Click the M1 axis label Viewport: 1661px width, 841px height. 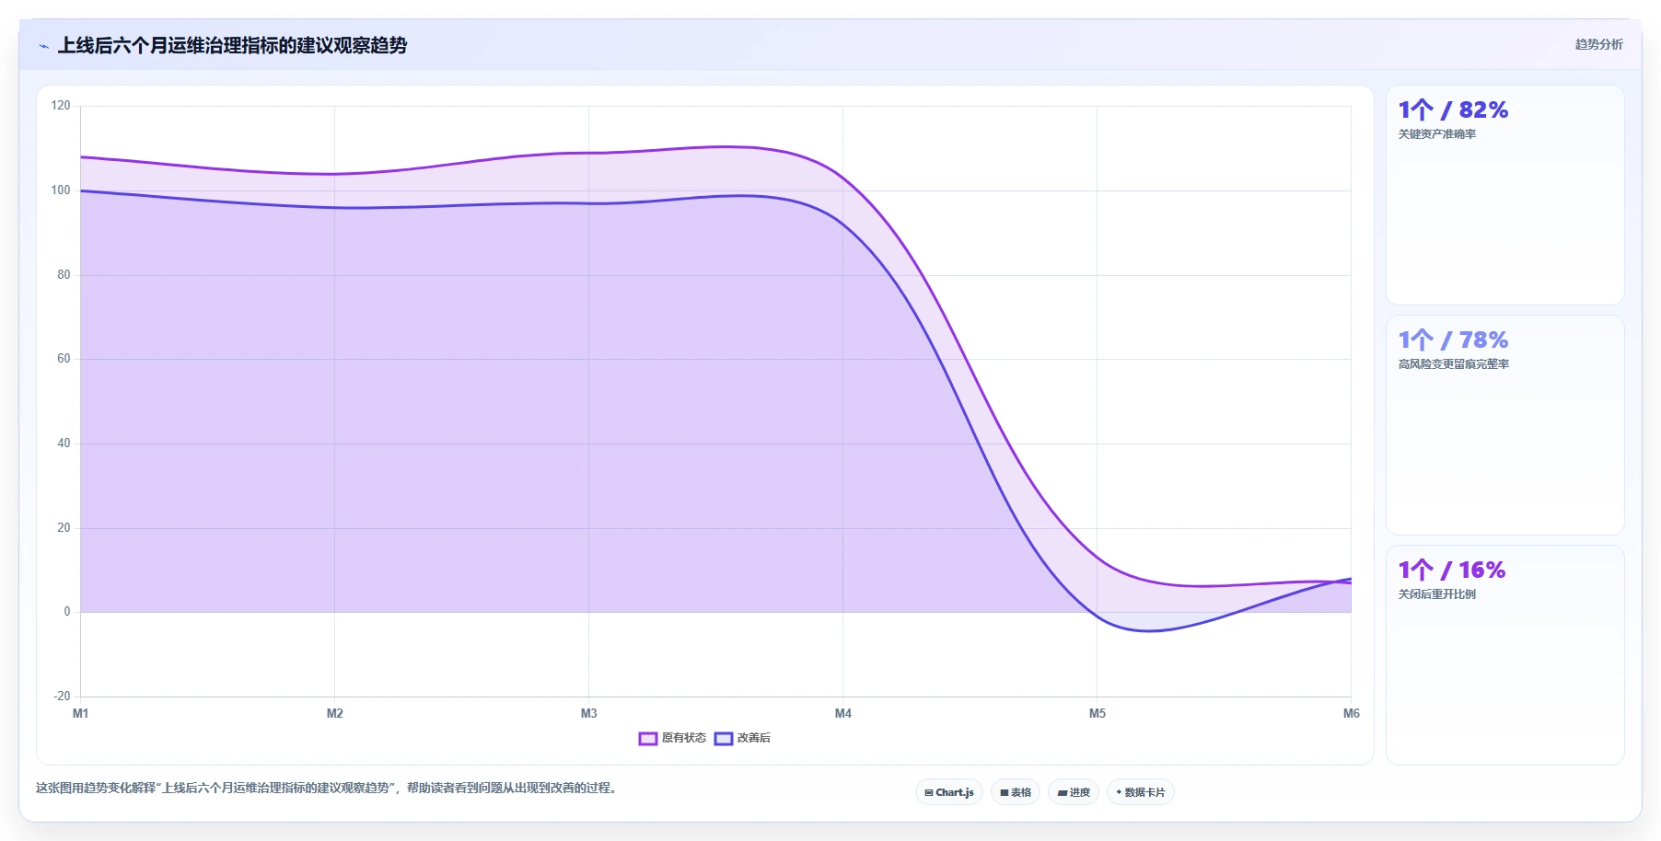[81, 713]
